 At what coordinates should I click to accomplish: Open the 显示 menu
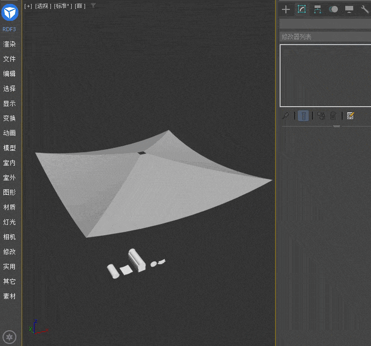click(x=9, y=104)
